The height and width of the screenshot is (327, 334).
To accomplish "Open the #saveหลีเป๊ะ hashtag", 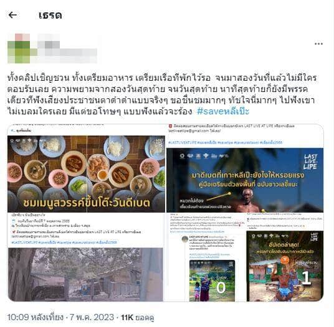I will point(223,111).
